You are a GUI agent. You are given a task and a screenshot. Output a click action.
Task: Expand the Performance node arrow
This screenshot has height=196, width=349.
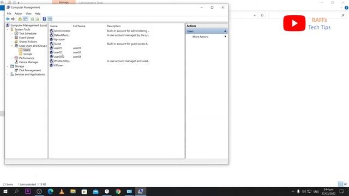point(12,58)
